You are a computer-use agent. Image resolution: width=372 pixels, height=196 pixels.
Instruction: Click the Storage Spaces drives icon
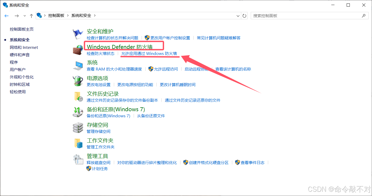tap(78, 128)
